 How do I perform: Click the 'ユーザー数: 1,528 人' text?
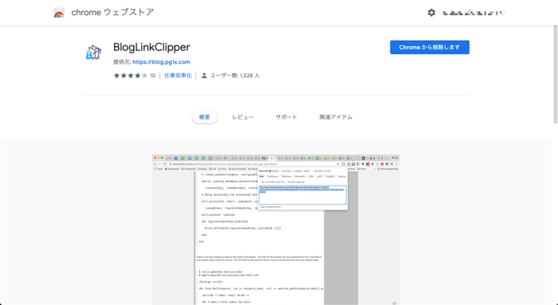tap(234, 76)
